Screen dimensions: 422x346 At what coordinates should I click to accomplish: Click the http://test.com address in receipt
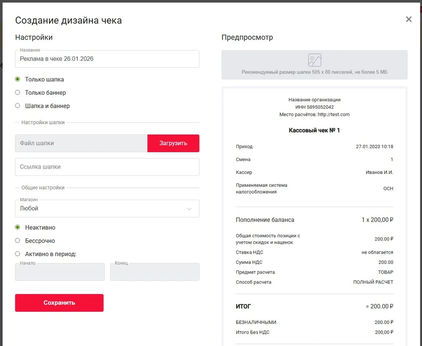coord(334,115)
